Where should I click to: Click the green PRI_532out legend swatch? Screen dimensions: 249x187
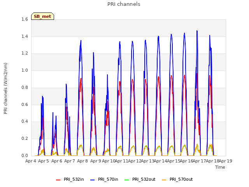(x=127, y=180)
